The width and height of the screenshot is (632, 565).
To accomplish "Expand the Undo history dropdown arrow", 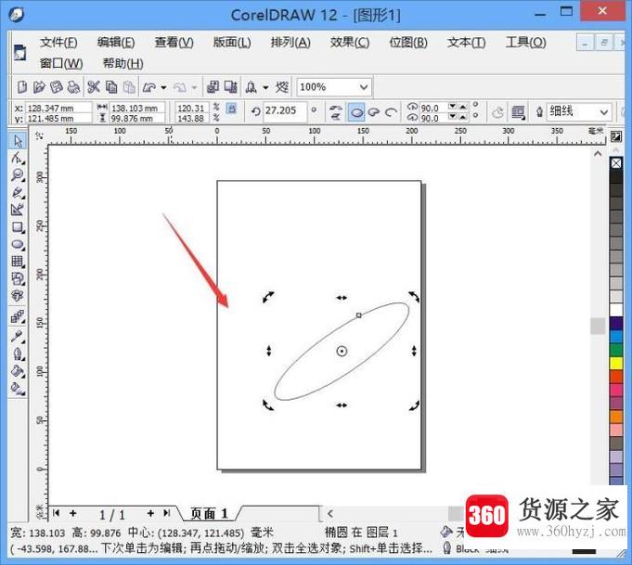I will 163,87.
